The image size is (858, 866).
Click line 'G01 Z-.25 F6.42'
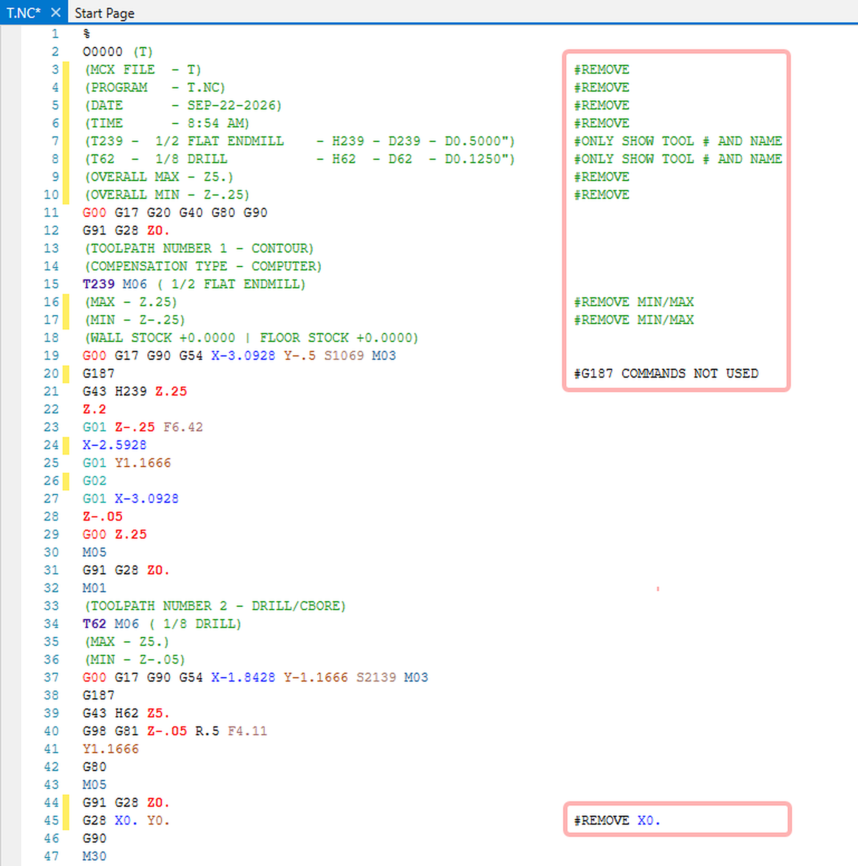[143, 427]
